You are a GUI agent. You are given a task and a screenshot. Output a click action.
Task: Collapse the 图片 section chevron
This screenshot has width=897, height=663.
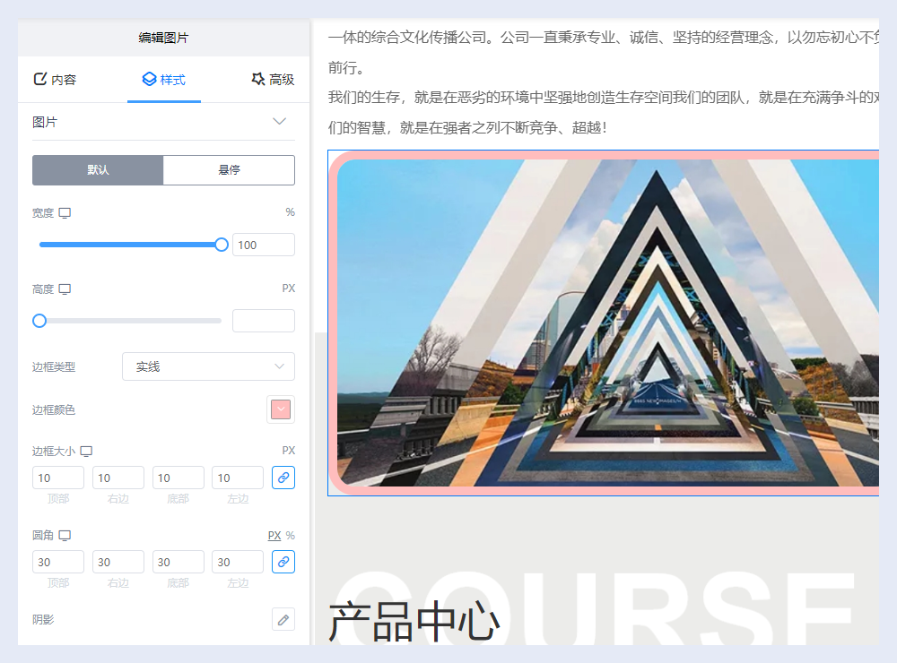[x=279, y=122]
